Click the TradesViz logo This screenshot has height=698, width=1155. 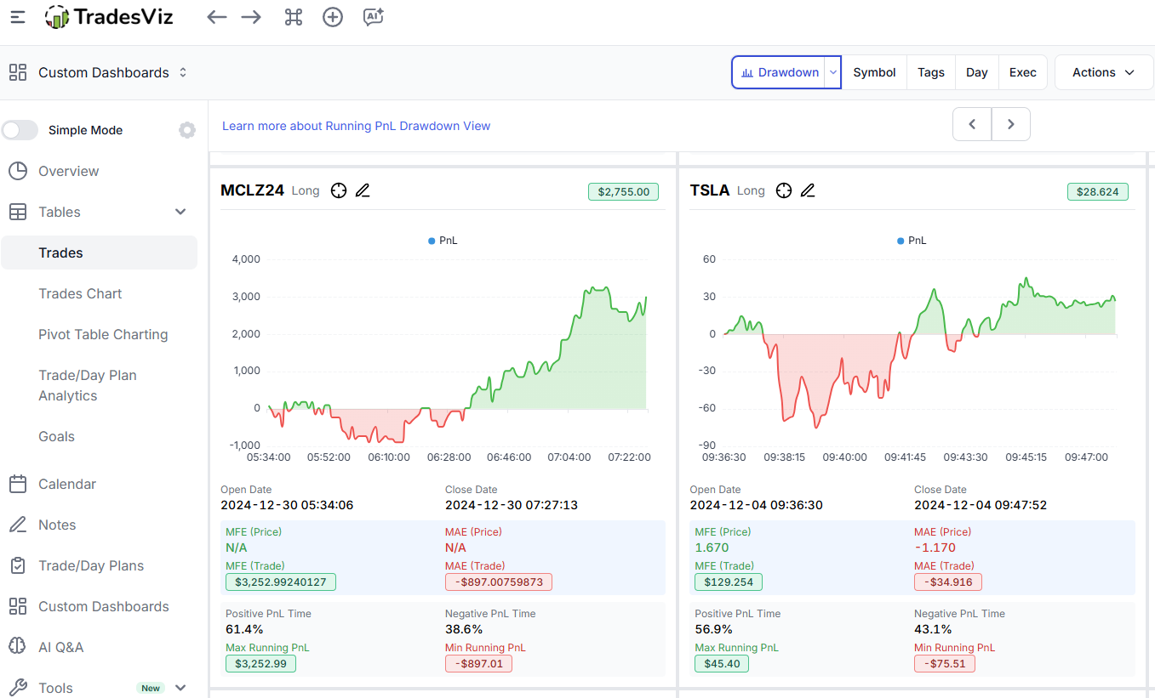click(x=109, y=17)
